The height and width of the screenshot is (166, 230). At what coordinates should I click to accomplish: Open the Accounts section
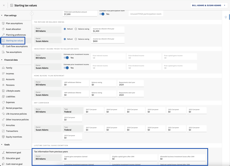click(x=10, y=79)
